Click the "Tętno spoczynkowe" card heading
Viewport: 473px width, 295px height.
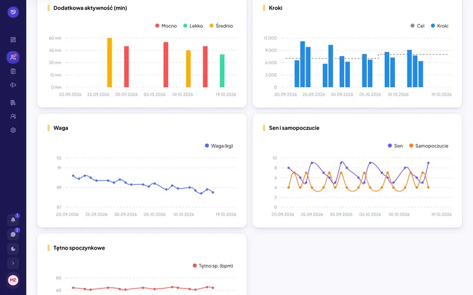coord(79,248)
